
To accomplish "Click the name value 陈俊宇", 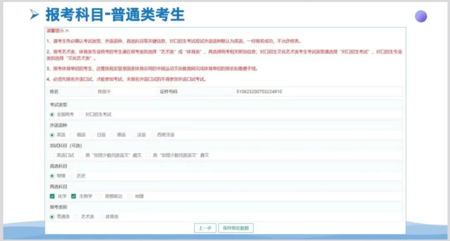I will (x=104, y=92).
